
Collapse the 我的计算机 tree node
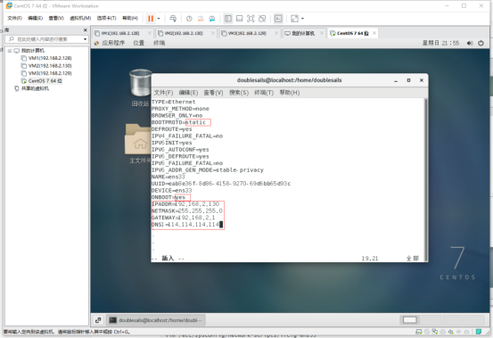(x=10, y=50)
